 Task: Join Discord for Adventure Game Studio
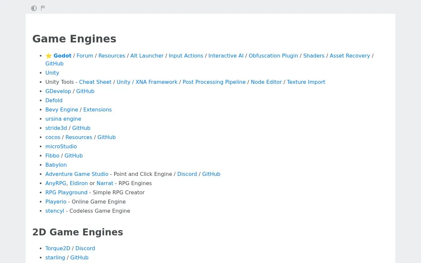[x=187, y=174]
